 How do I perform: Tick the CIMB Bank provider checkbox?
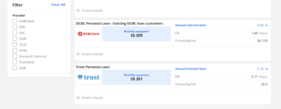click(15, 21)
